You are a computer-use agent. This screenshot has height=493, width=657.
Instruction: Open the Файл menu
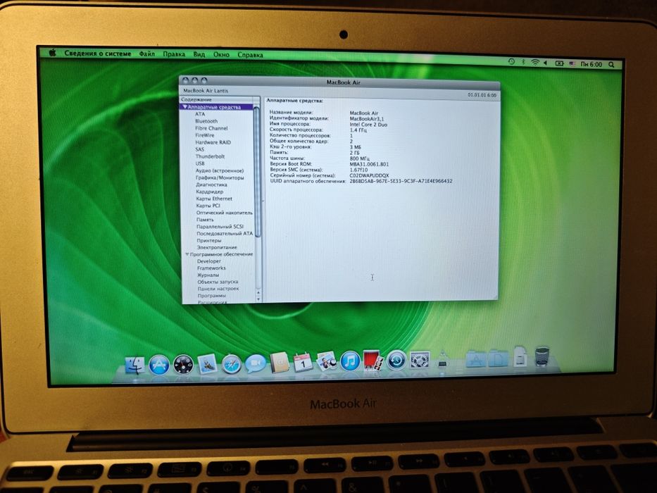tap(147, 54)
